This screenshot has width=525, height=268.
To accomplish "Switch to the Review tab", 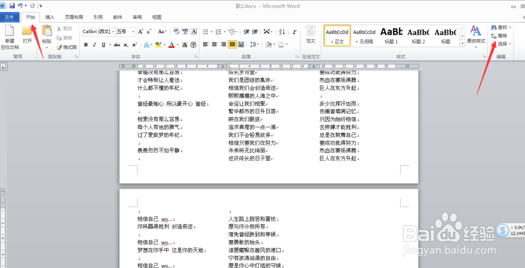I will (x=137, y=17).
